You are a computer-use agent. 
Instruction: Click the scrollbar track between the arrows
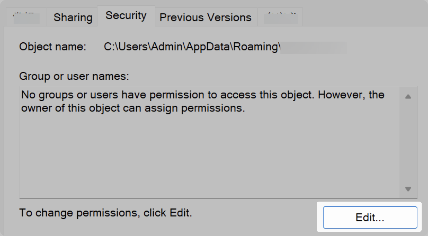408,143
